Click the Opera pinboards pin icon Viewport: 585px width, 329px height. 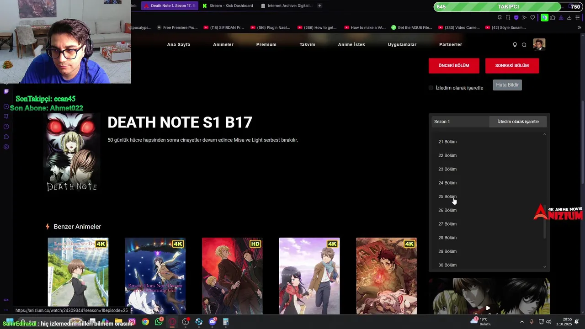click(x=500, y=17)
